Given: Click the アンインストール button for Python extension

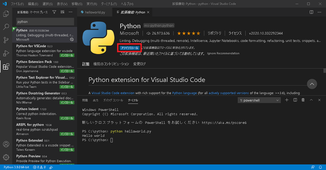Looking at the screenshot, I should 129,48.
